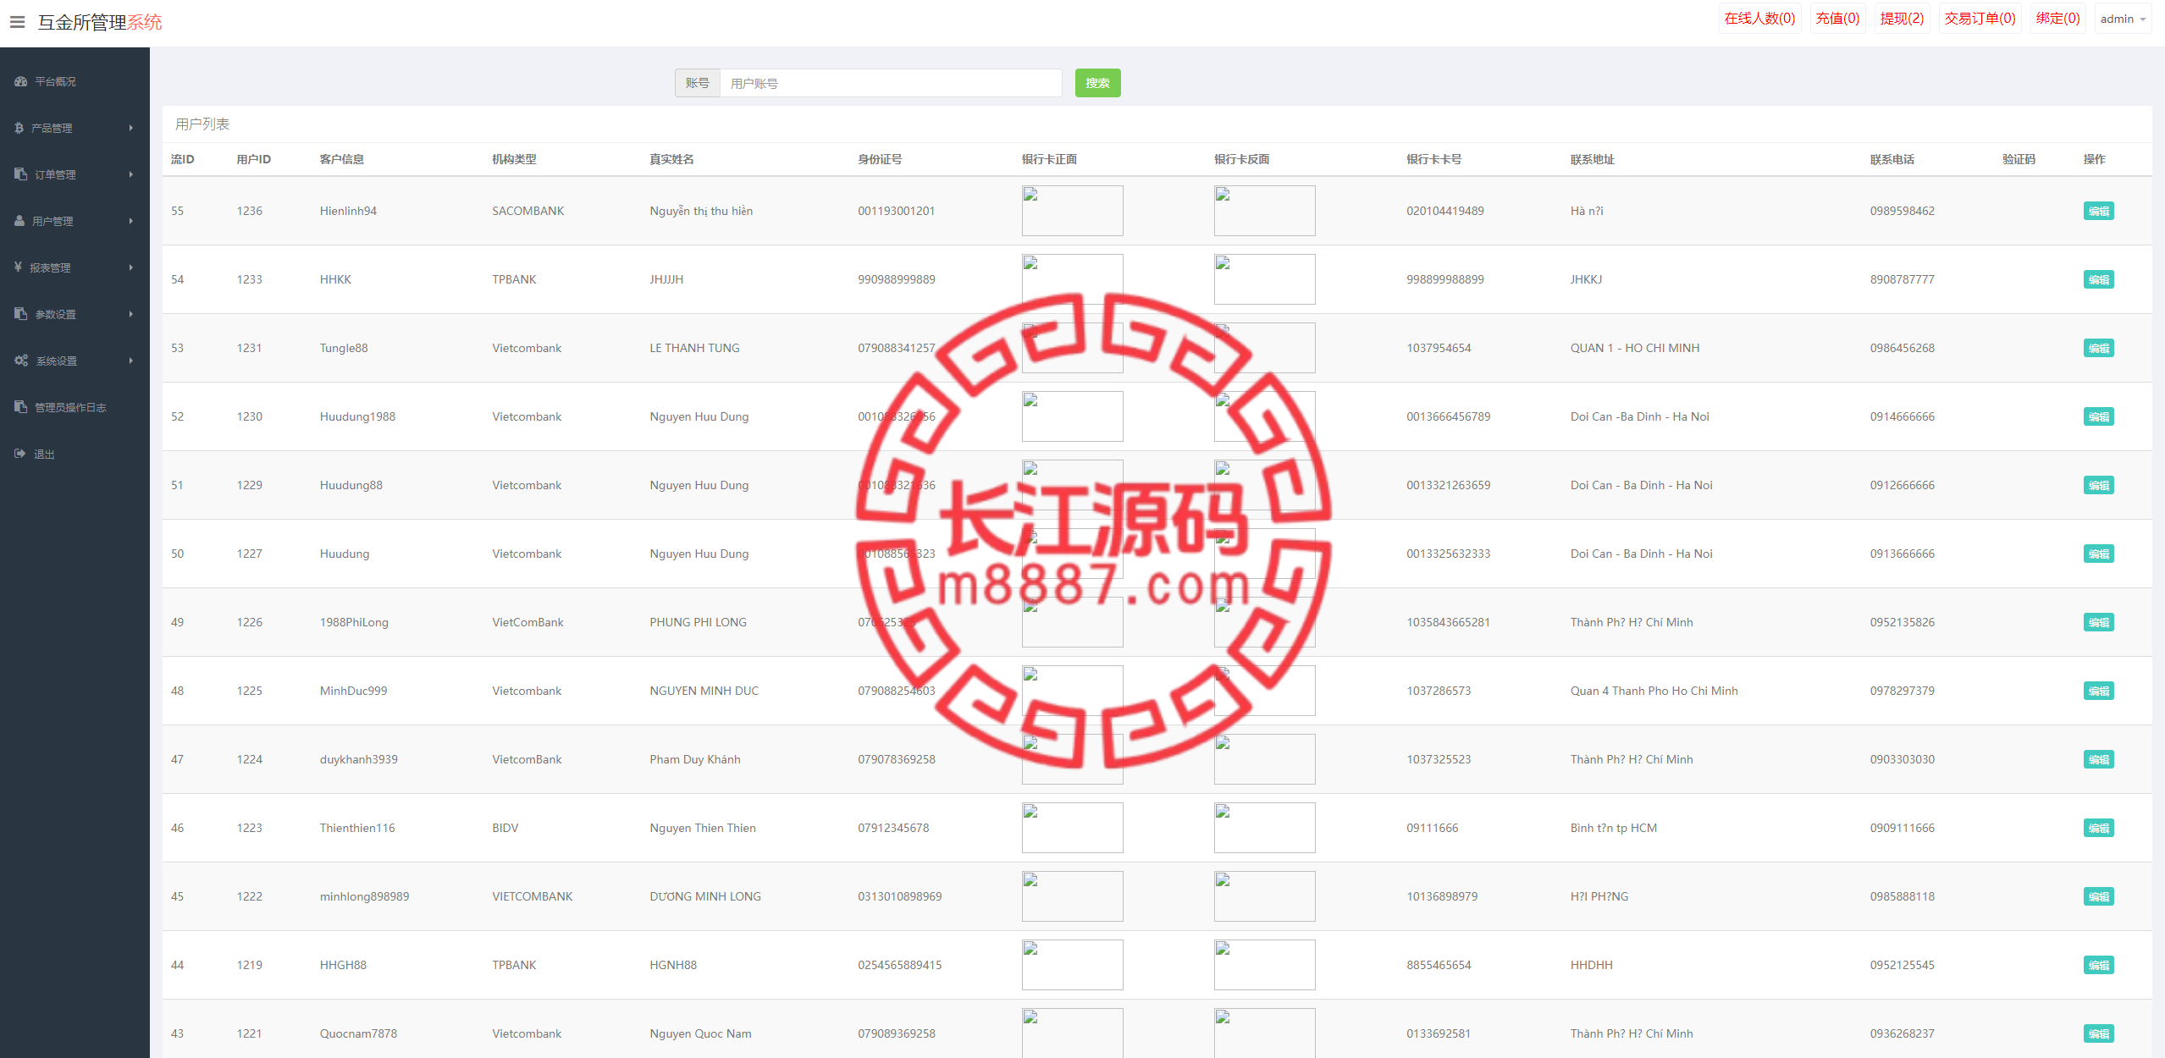2165x1058 pixels.
Task: Open HHGH88 bank card front image
Action: [x=1072, y=965]
